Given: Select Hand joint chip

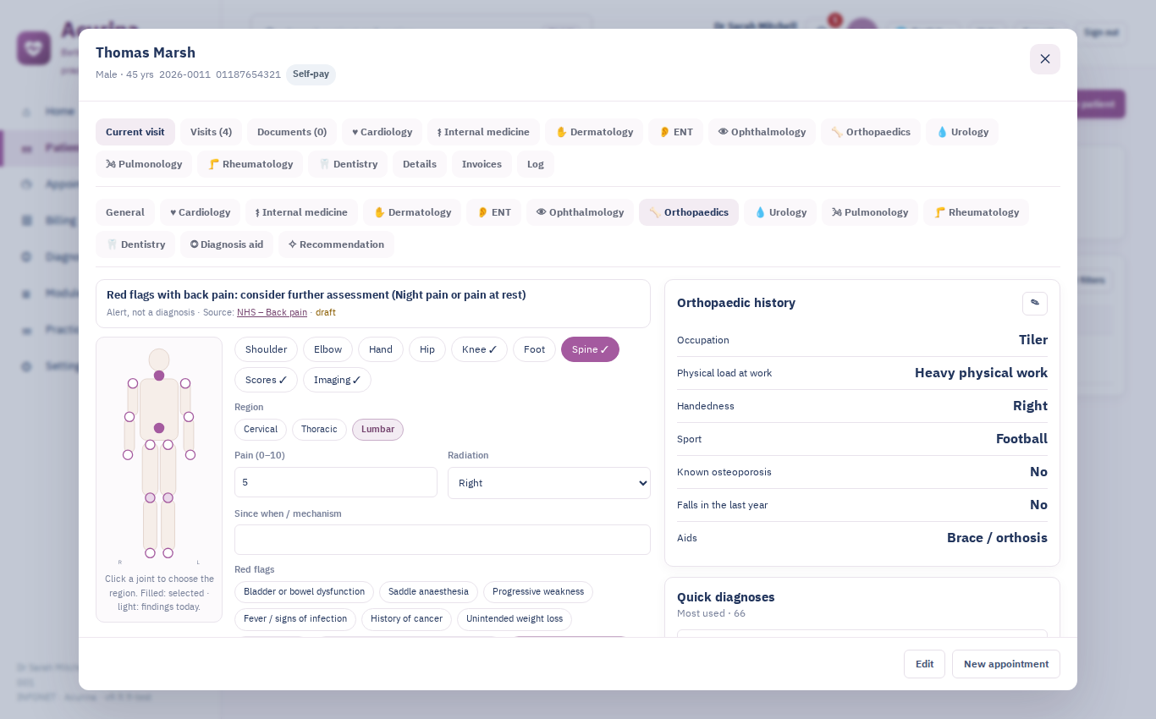Looking at the screenshot, I should point(381,349).
